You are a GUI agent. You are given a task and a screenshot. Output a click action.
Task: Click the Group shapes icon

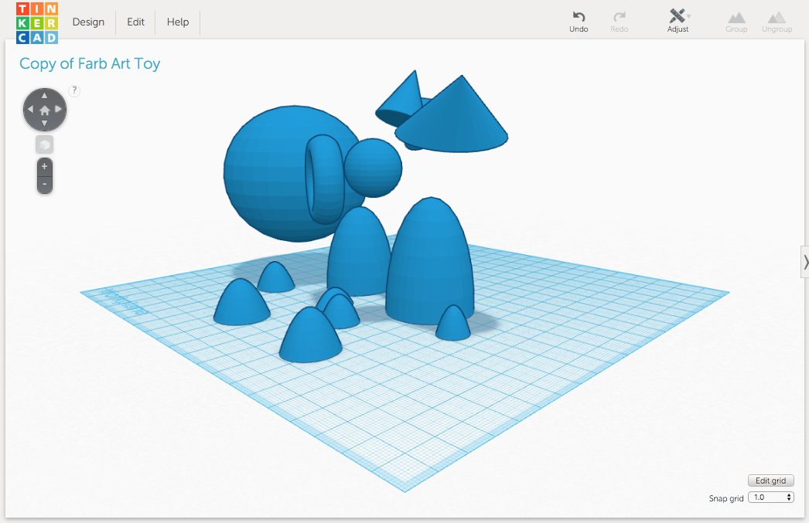point(736,19)
